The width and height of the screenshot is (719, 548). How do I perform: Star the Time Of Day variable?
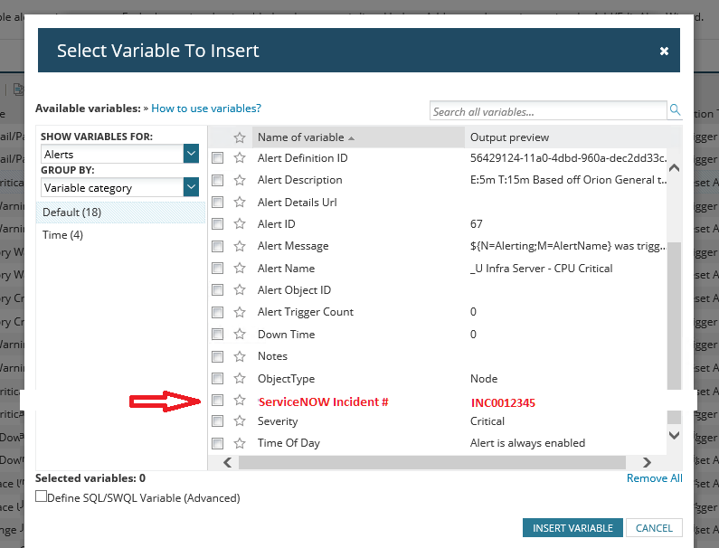tap(240, 443)
